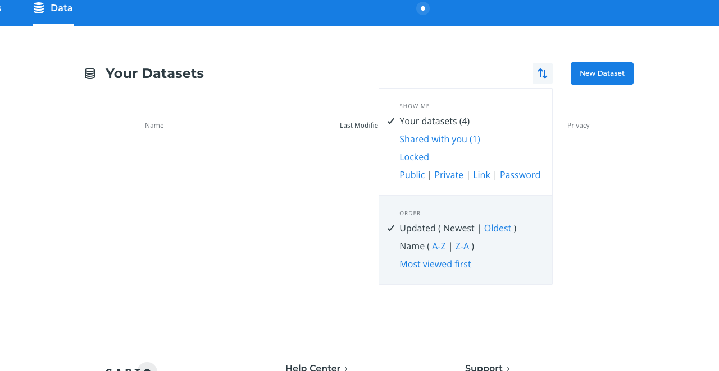Open the Data tab in top navigation
This screenshot has height=371, width=719.
point(53,8)
